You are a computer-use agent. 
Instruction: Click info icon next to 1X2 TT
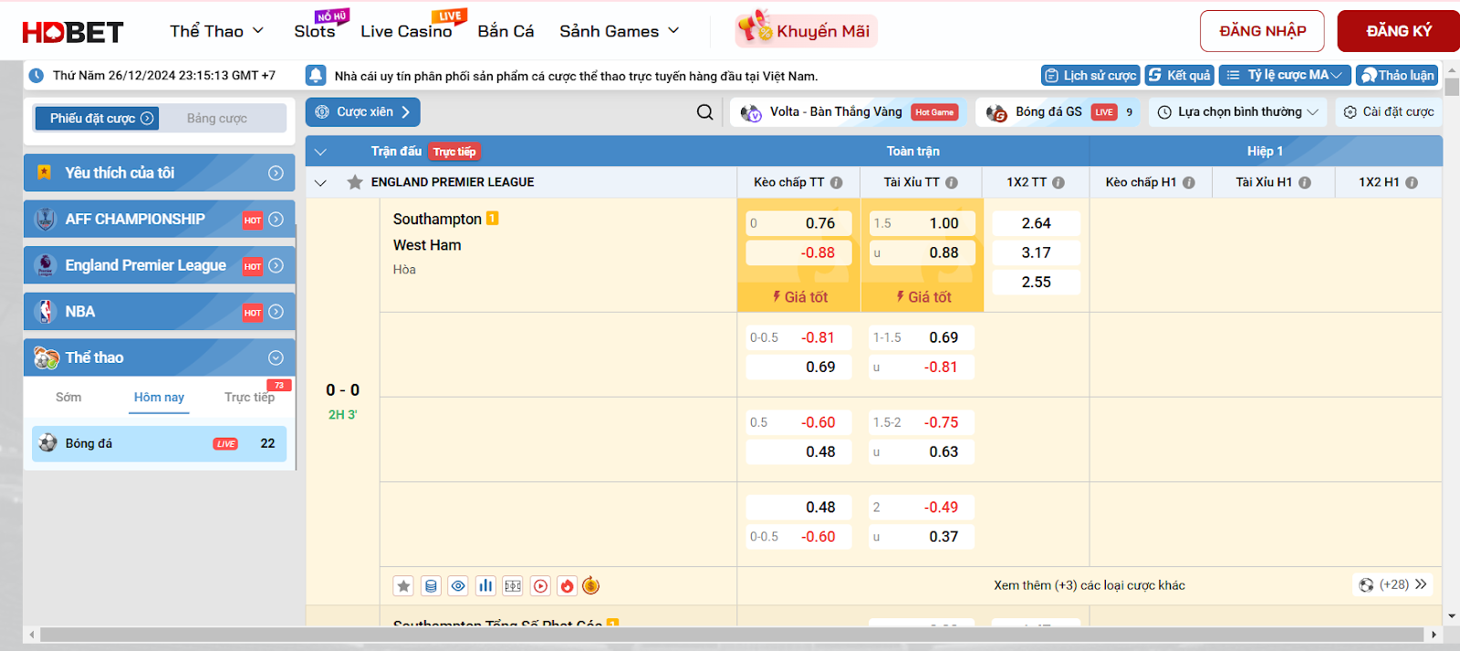(1058, 182)
